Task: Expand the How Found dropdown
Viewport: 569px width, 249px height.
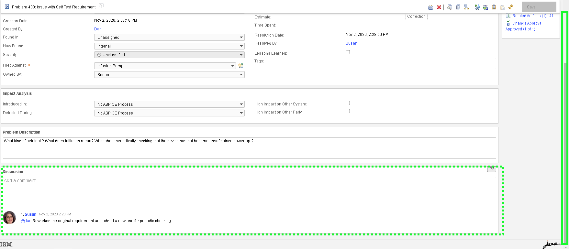Action: (169, 46)
